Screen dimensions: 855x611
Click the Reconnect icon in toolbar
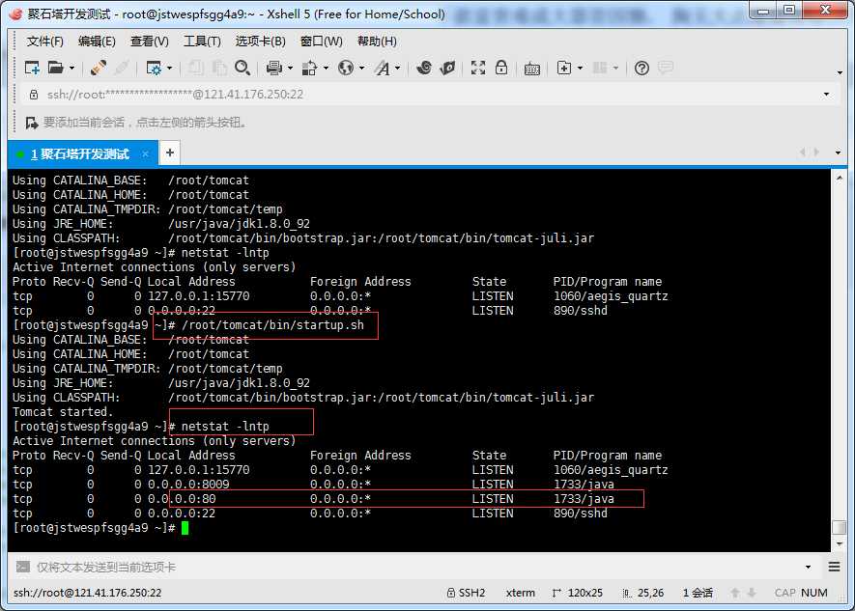point(99,68)
